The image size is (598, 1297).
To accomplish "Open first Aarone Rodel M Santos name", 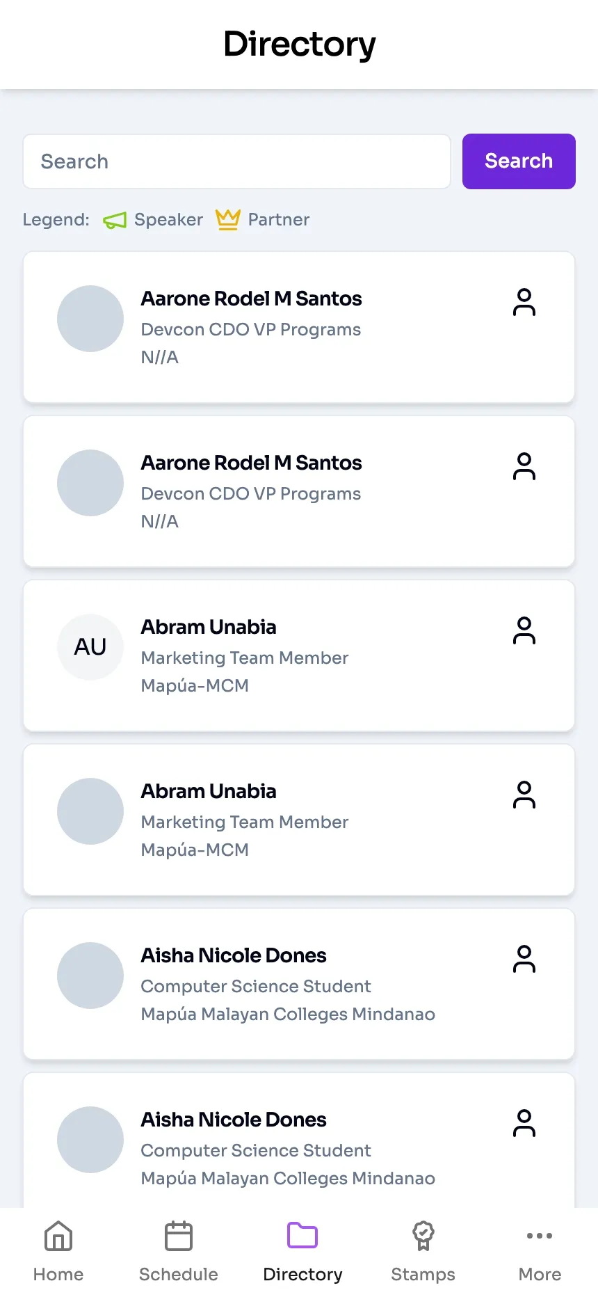I will point(251,299).
